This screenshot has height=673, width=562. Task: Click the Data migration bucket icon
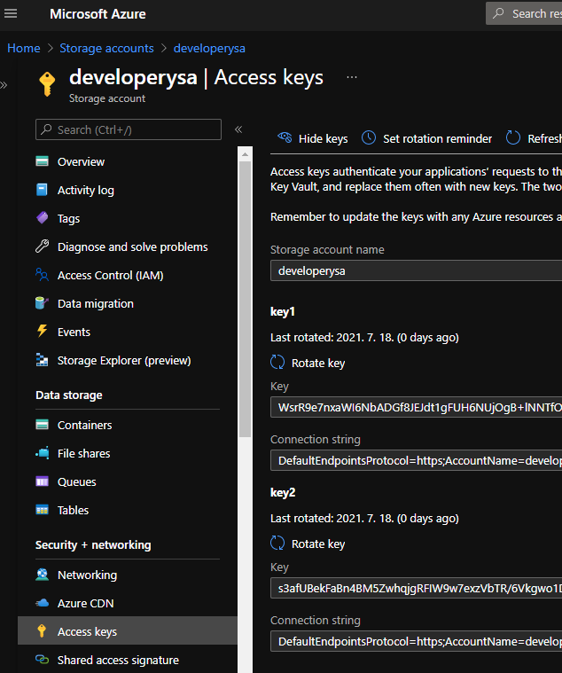point(42,303)
